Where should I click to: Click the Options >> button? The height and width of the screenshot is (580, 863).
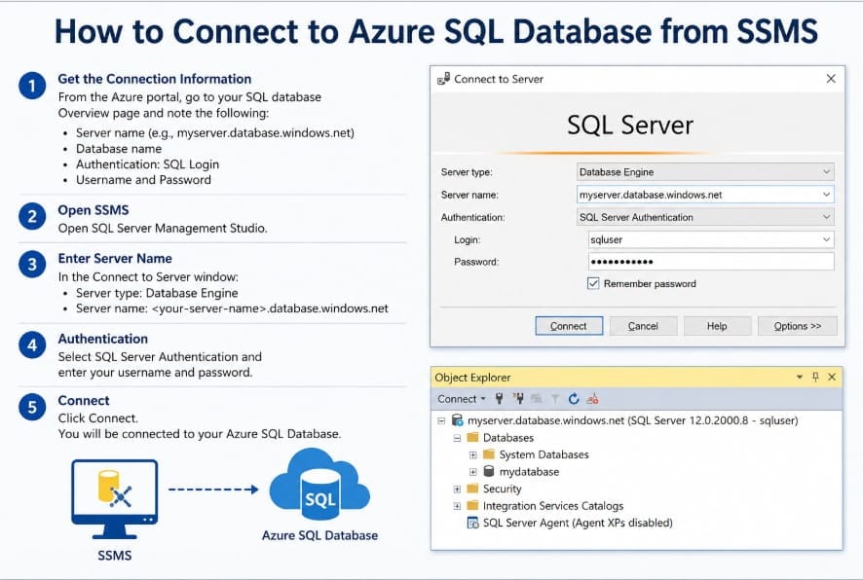[798, 326]
